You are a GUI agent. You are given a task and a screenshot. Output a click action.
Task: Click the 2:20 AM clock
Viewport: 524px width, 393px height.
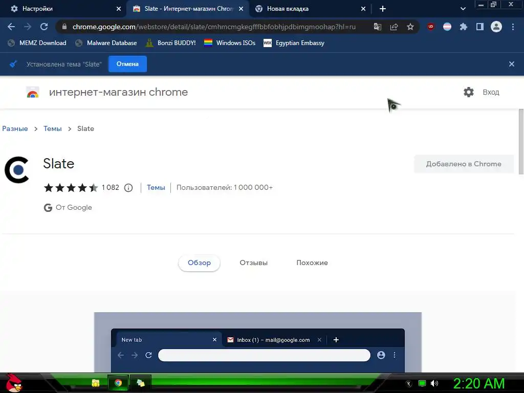(x=479, y=383)
